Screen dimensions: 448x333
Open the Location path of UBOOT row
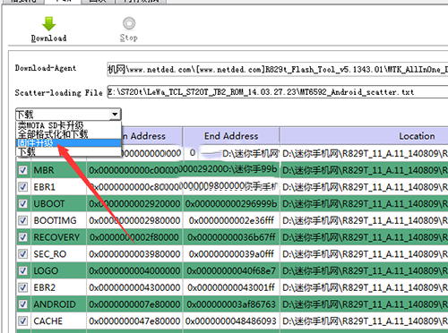365,203
